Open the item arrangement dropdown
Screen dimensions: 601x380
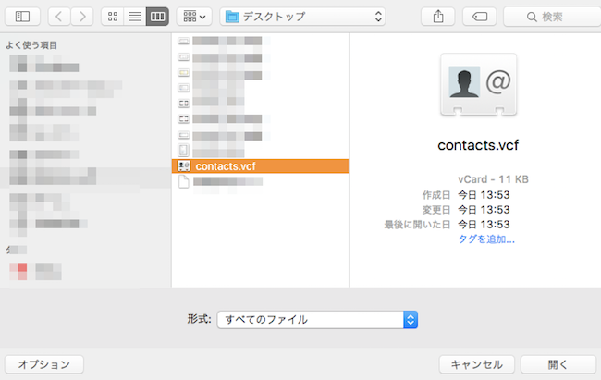[x=193, y=17]
